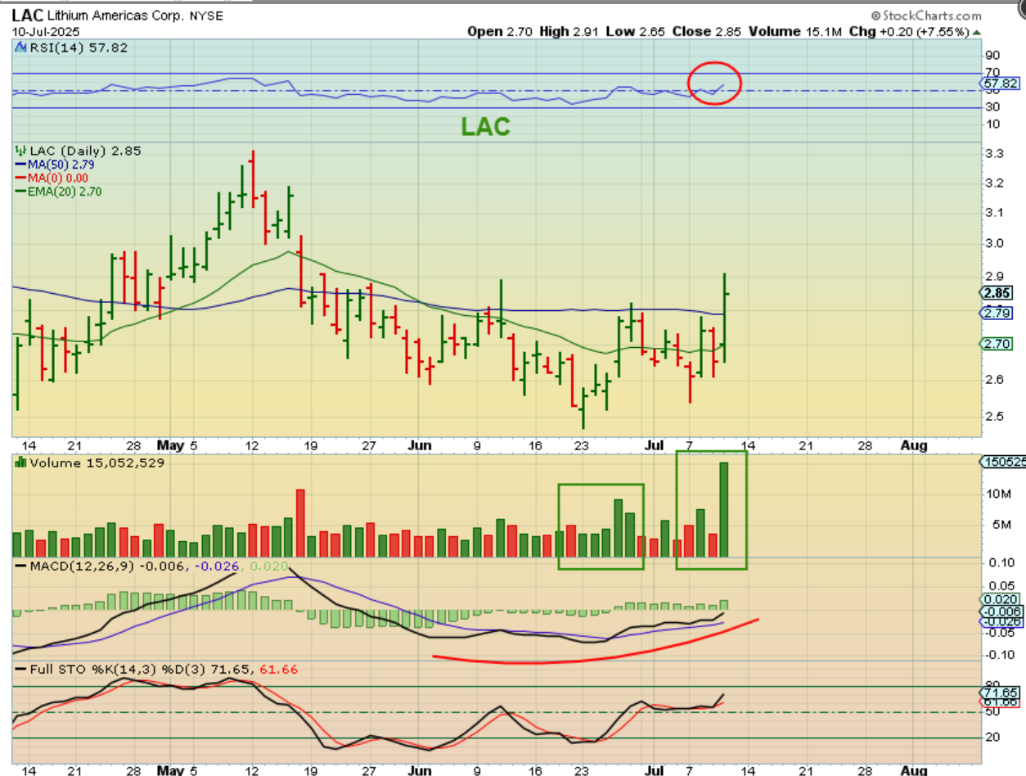This screenshot has height=776, width=1026.
Task: Click the 10M volume axis label
Action: click(x=998, y=494)
